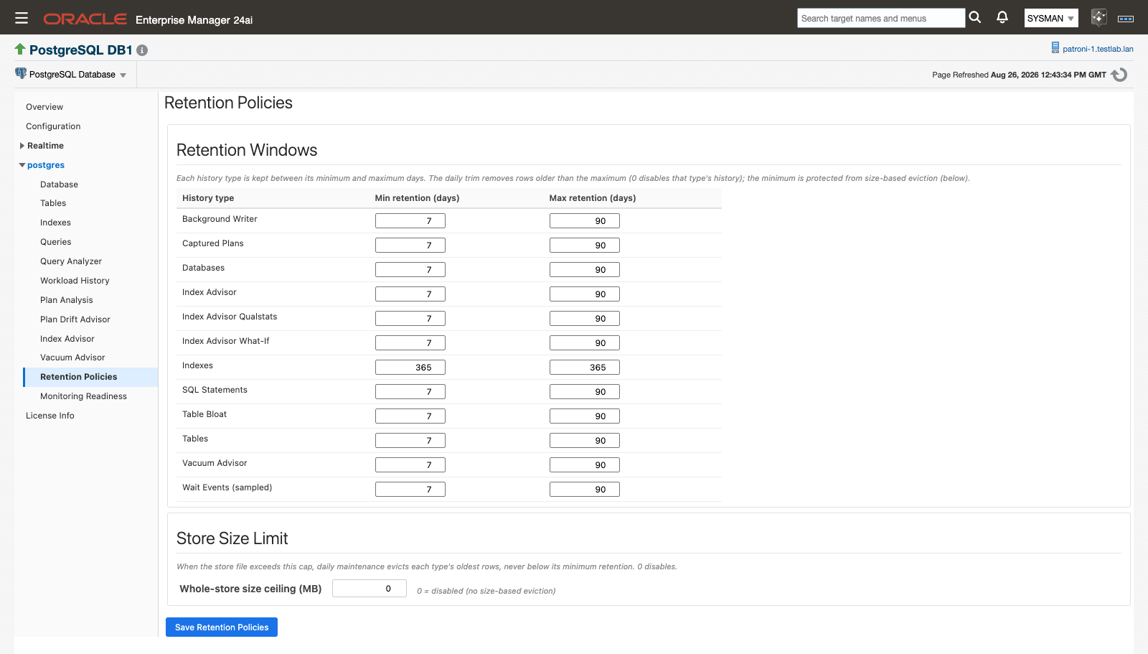Open the AI assistant sparkle icon
This screenshot has width=1148, height=654.
pos(1098,17)
